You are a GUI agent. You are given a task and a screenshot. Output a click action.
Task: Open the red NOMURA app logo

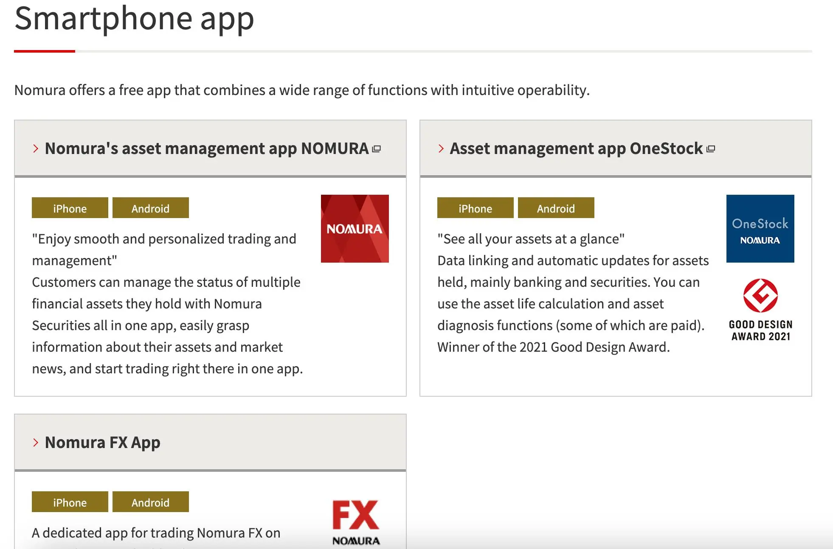(x=355, y=229)
